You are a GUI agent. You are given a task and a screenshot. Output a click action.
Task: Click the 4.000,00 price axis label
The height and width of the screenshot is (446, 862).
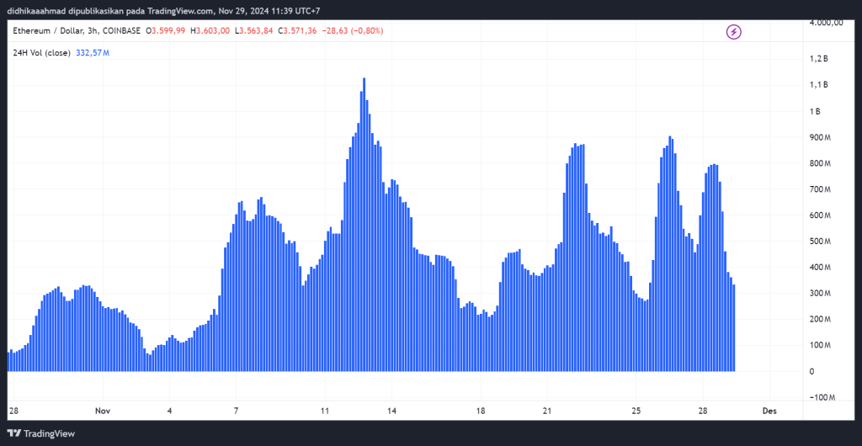tap(827, 23)
